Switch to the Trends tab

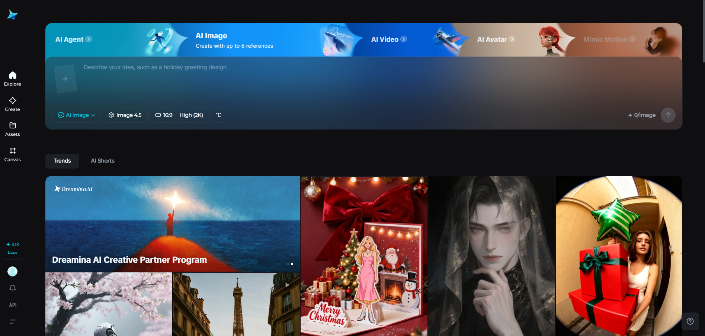[x=62, y=161]
